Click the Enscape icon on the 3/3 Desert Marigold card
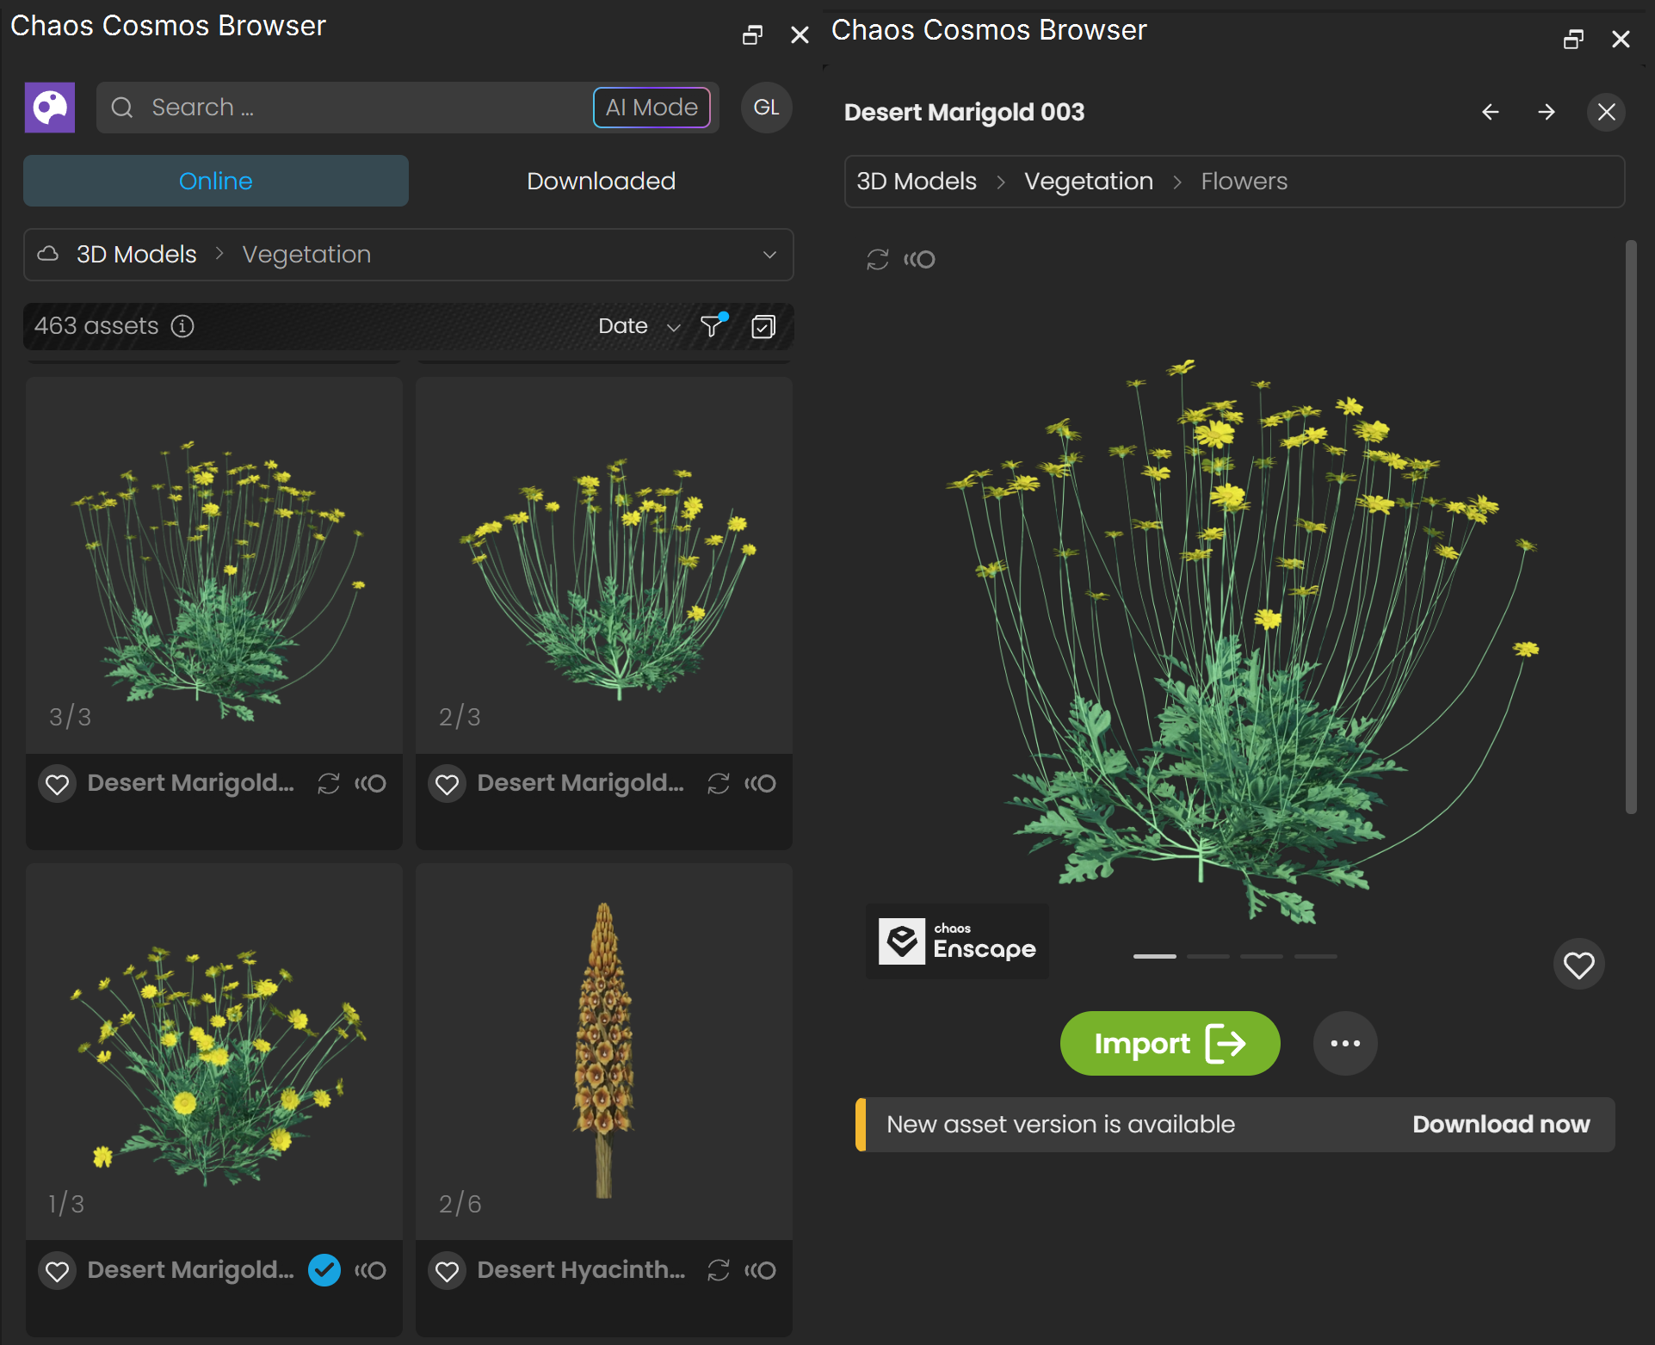This screenshot has height=1345, width=1655. 370,784
